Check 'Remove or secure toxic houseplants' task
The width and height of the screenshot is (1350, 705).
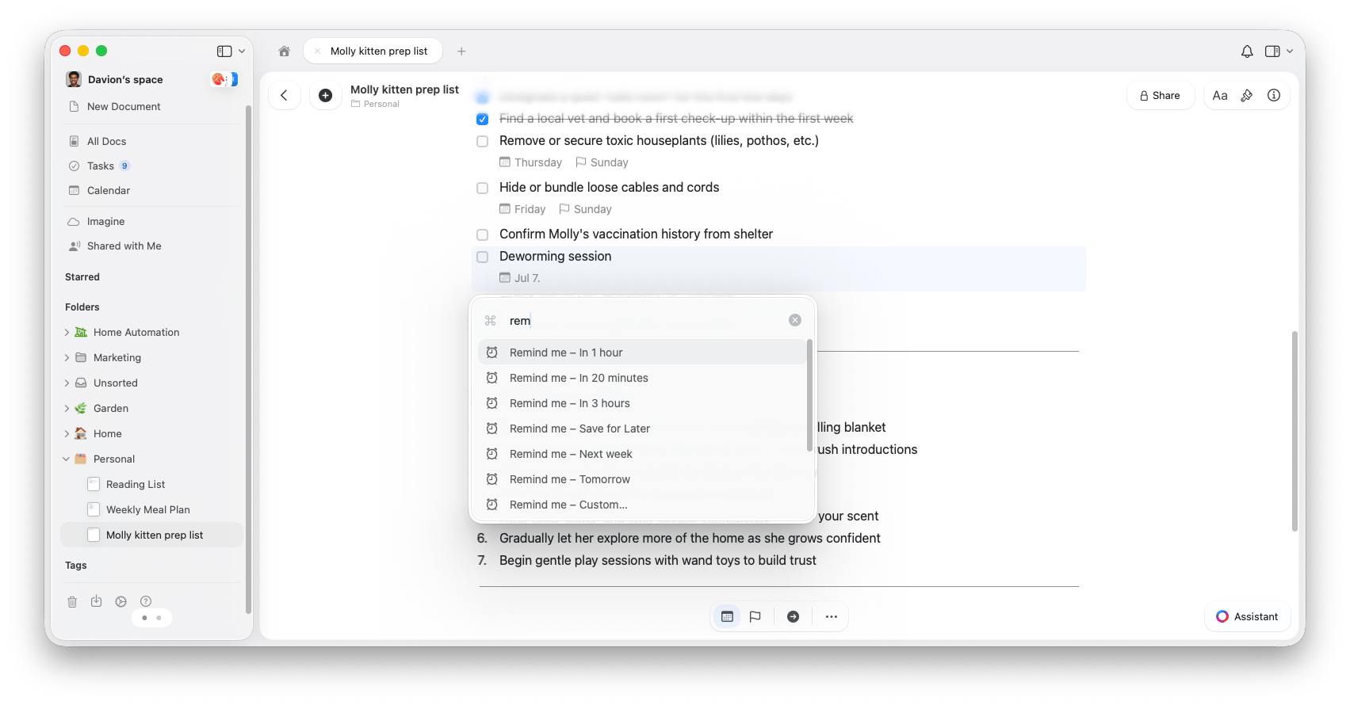482,141
